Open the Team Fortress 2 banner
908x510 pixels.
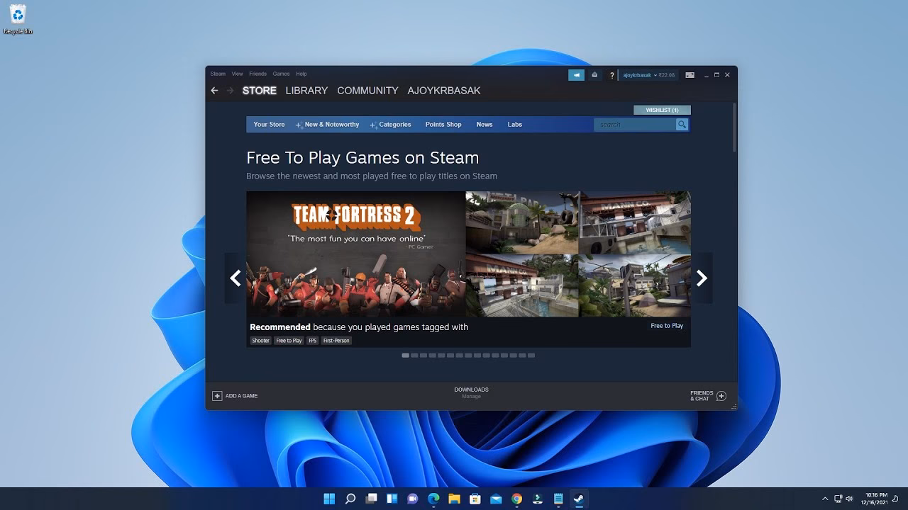tap(355, 254)
